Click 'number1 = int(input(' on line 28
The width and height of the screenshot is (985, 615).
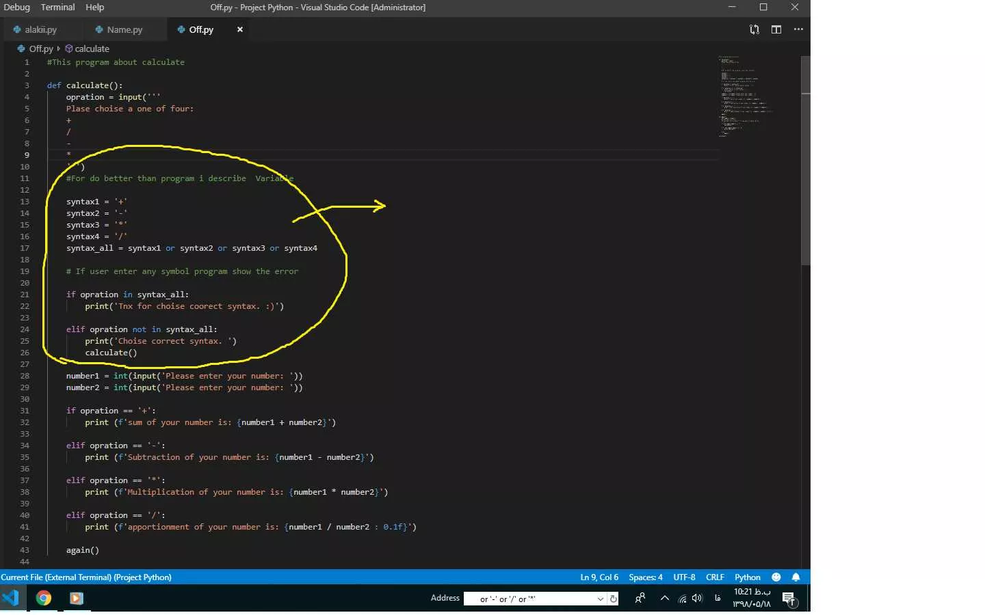point(184,376)
